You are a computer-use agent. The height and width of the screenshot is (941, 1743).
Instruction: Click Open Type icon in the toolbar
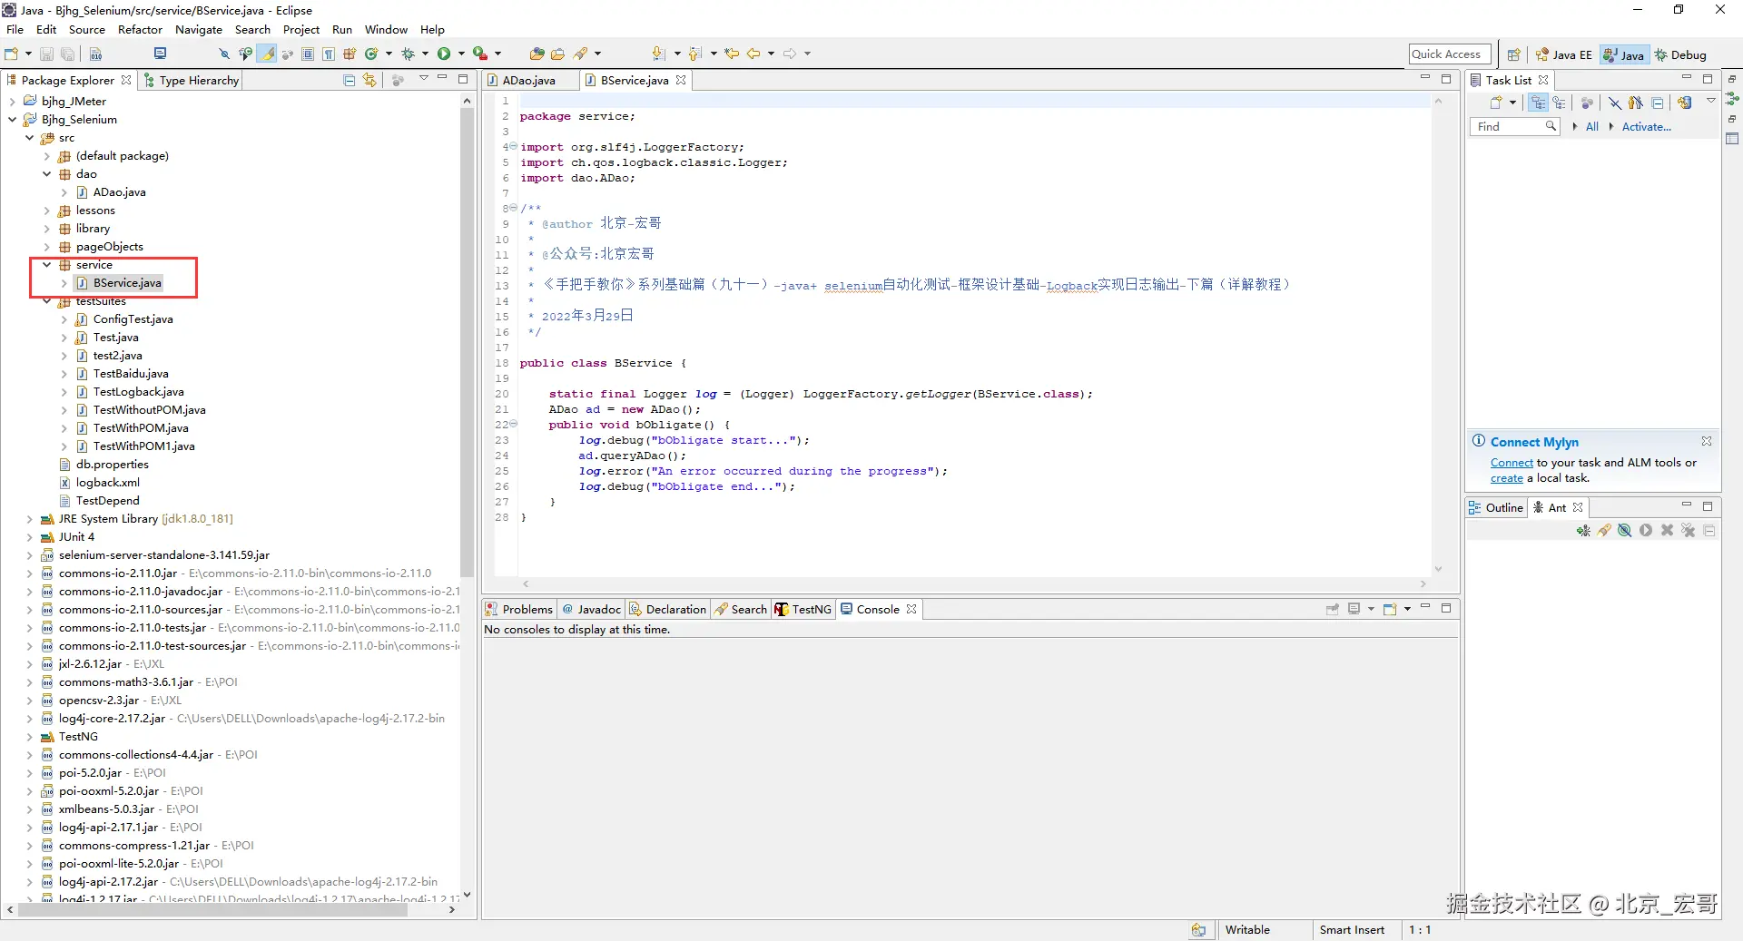(x=537, y=54)
